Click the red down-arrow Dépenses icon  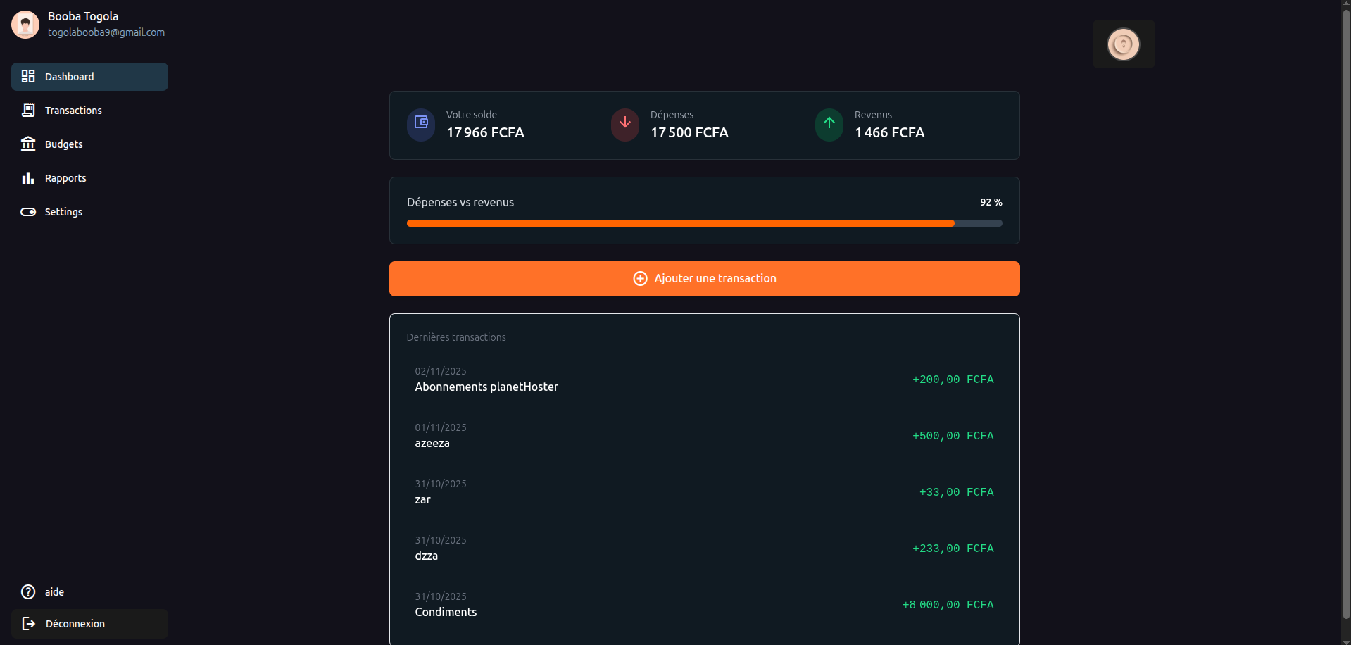[x=624, y=125]
